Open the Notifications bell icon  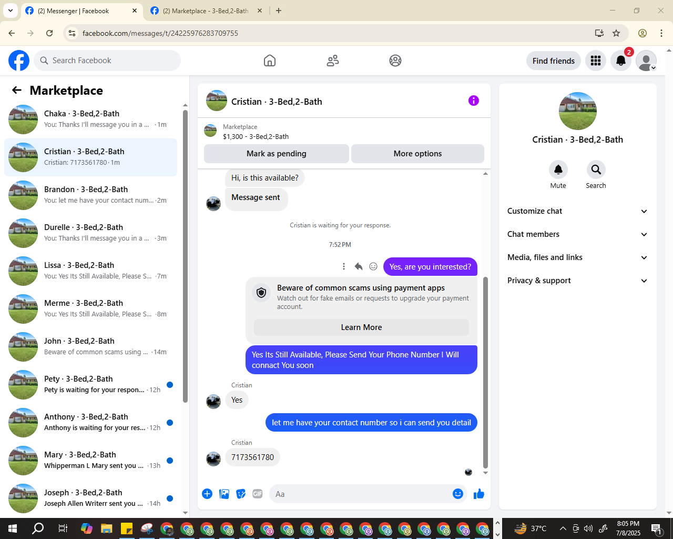click(621, 61)
